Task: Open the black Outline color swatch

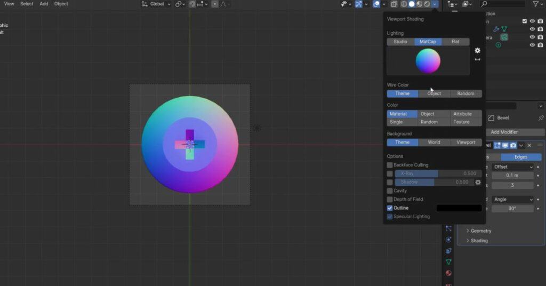Action: (x=459, y=208)
